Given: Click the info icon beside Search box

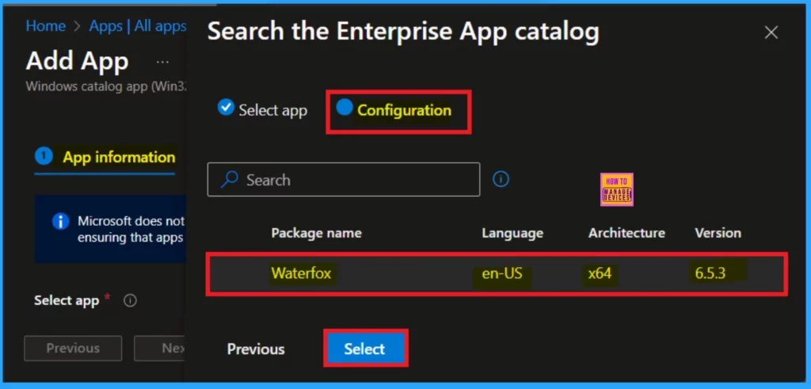Looking at the screenshot, I should coord(501,180).
